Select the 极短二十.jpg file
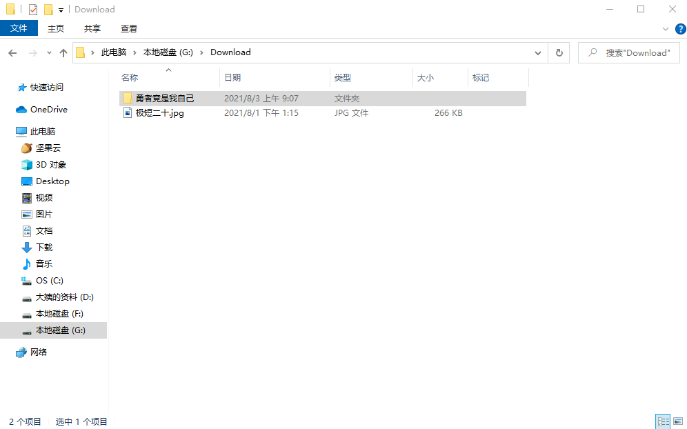 (x=323, y=113)
